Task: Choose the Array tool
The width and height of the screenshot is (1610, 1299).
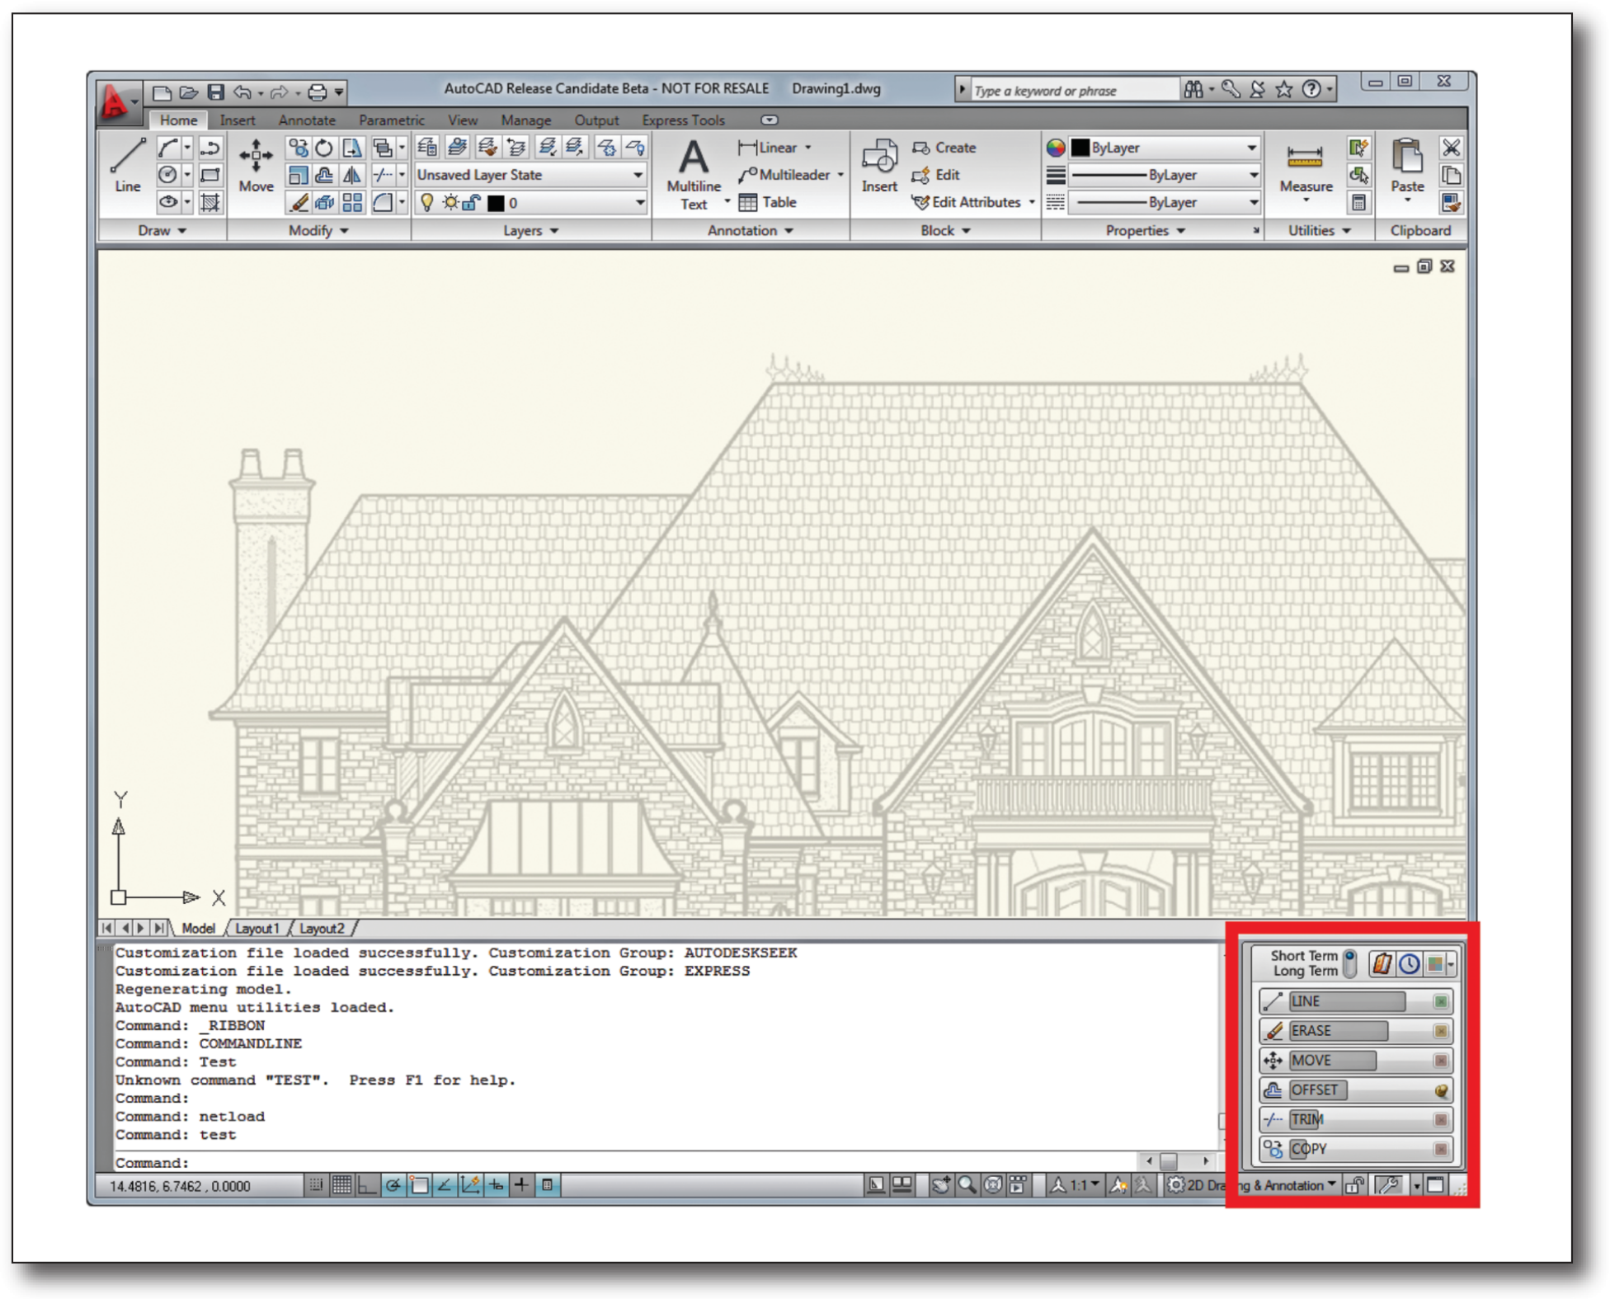Action: [x=351, y=202]
